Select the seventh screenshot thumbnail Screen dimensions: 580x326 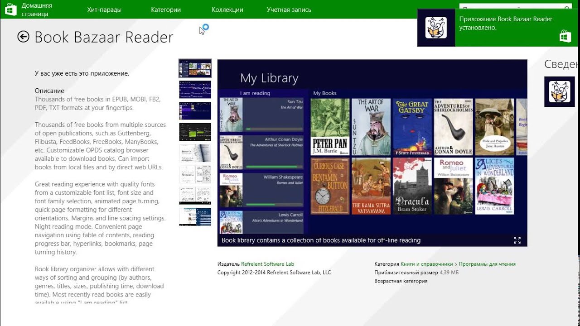[195, 196]
